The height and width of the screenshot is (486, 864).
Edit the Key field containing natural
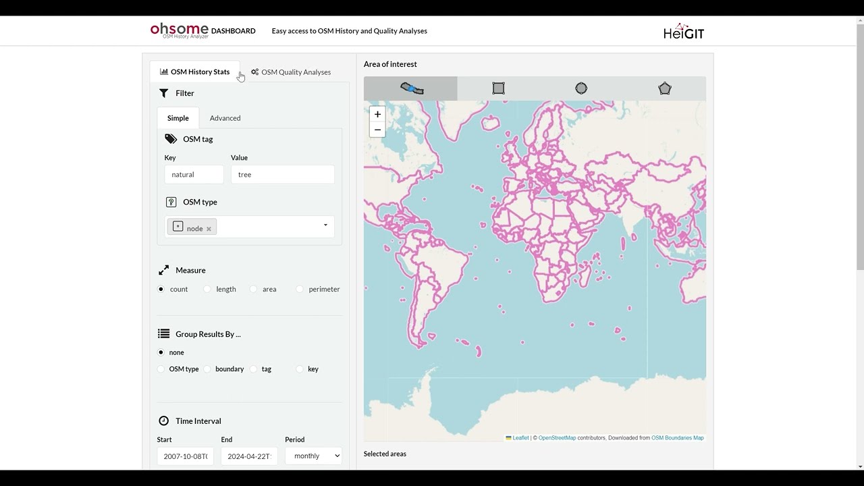(x=194, y=174)
